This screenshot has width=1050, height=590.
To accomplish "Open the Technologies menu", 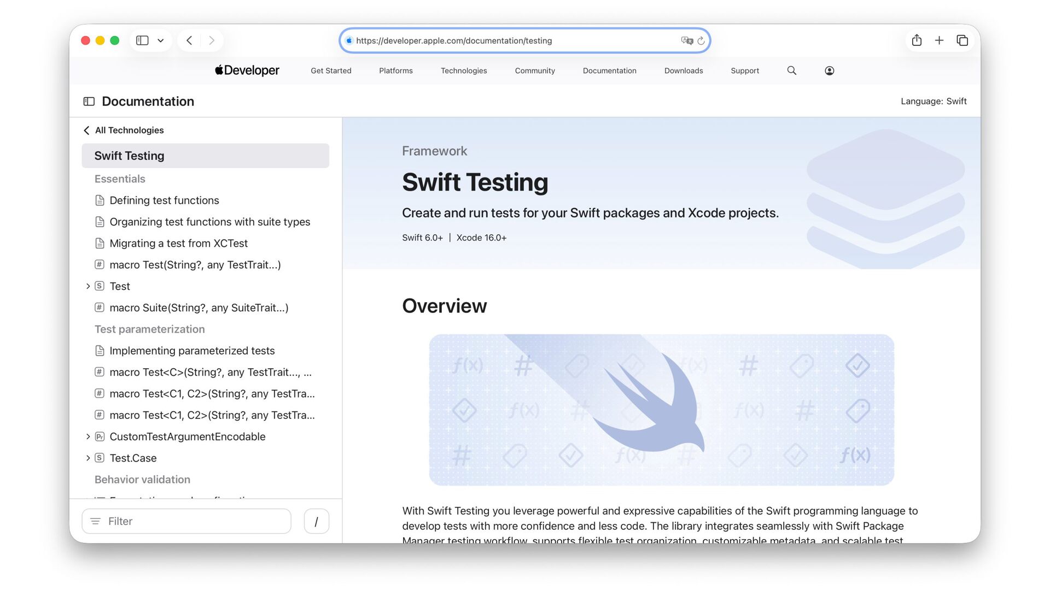I will point(463,70).
